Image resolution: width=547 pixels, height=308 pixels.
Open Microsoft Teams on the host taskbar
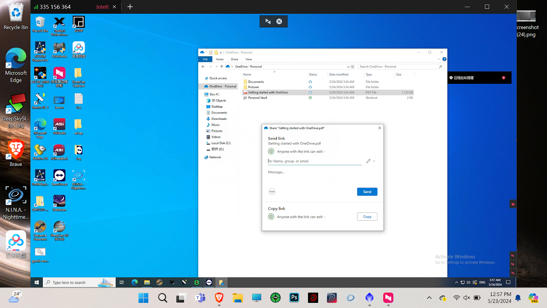coord(200,298)
